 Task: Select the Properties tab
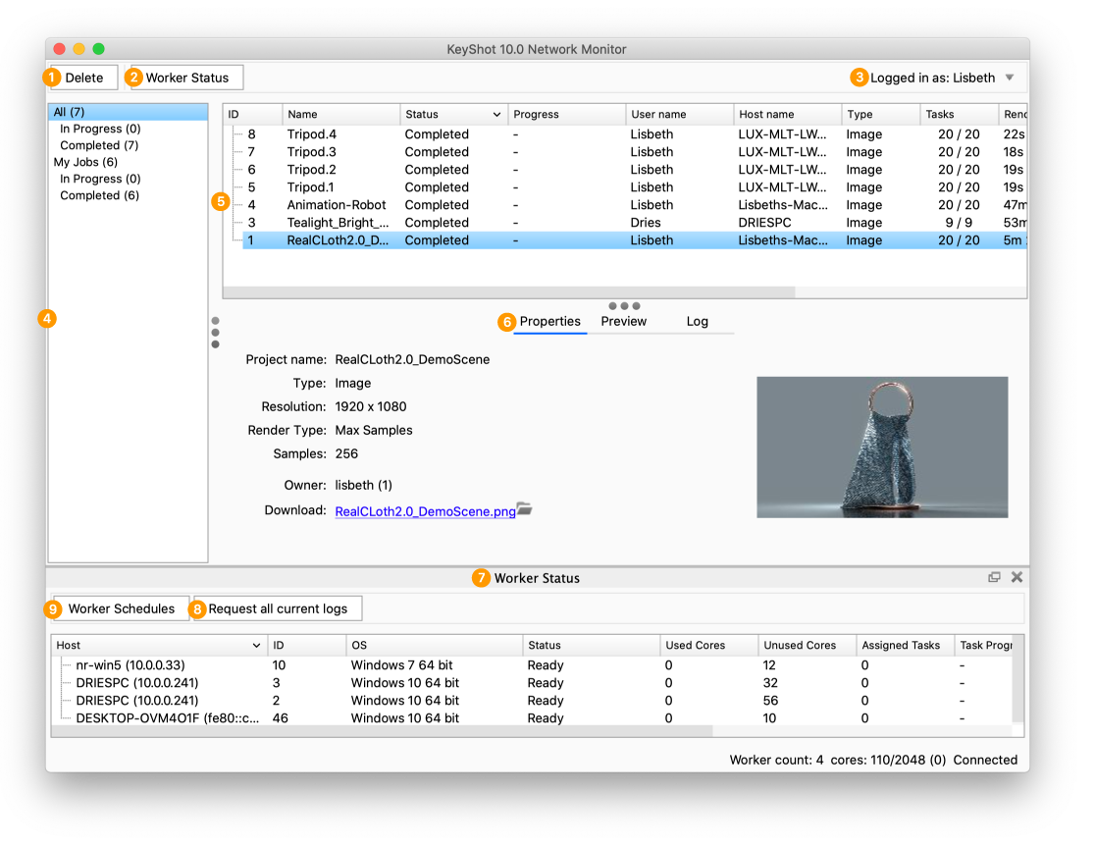[x=550, y=321]
